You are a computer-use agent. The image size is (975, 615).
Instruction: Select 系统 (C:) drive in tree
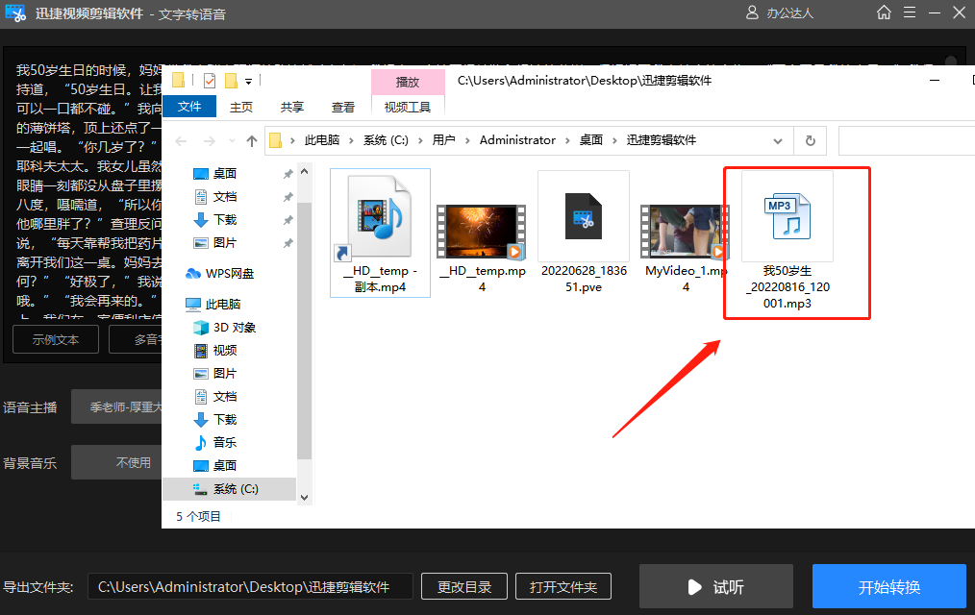tap(229, 489)
